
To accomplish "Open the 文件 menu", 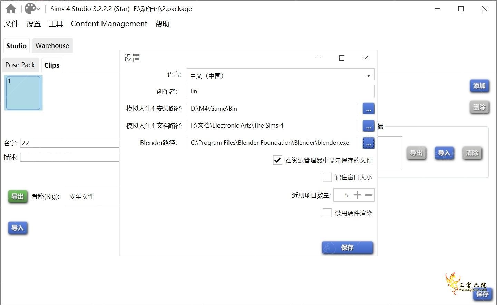I will coord(11,24).
